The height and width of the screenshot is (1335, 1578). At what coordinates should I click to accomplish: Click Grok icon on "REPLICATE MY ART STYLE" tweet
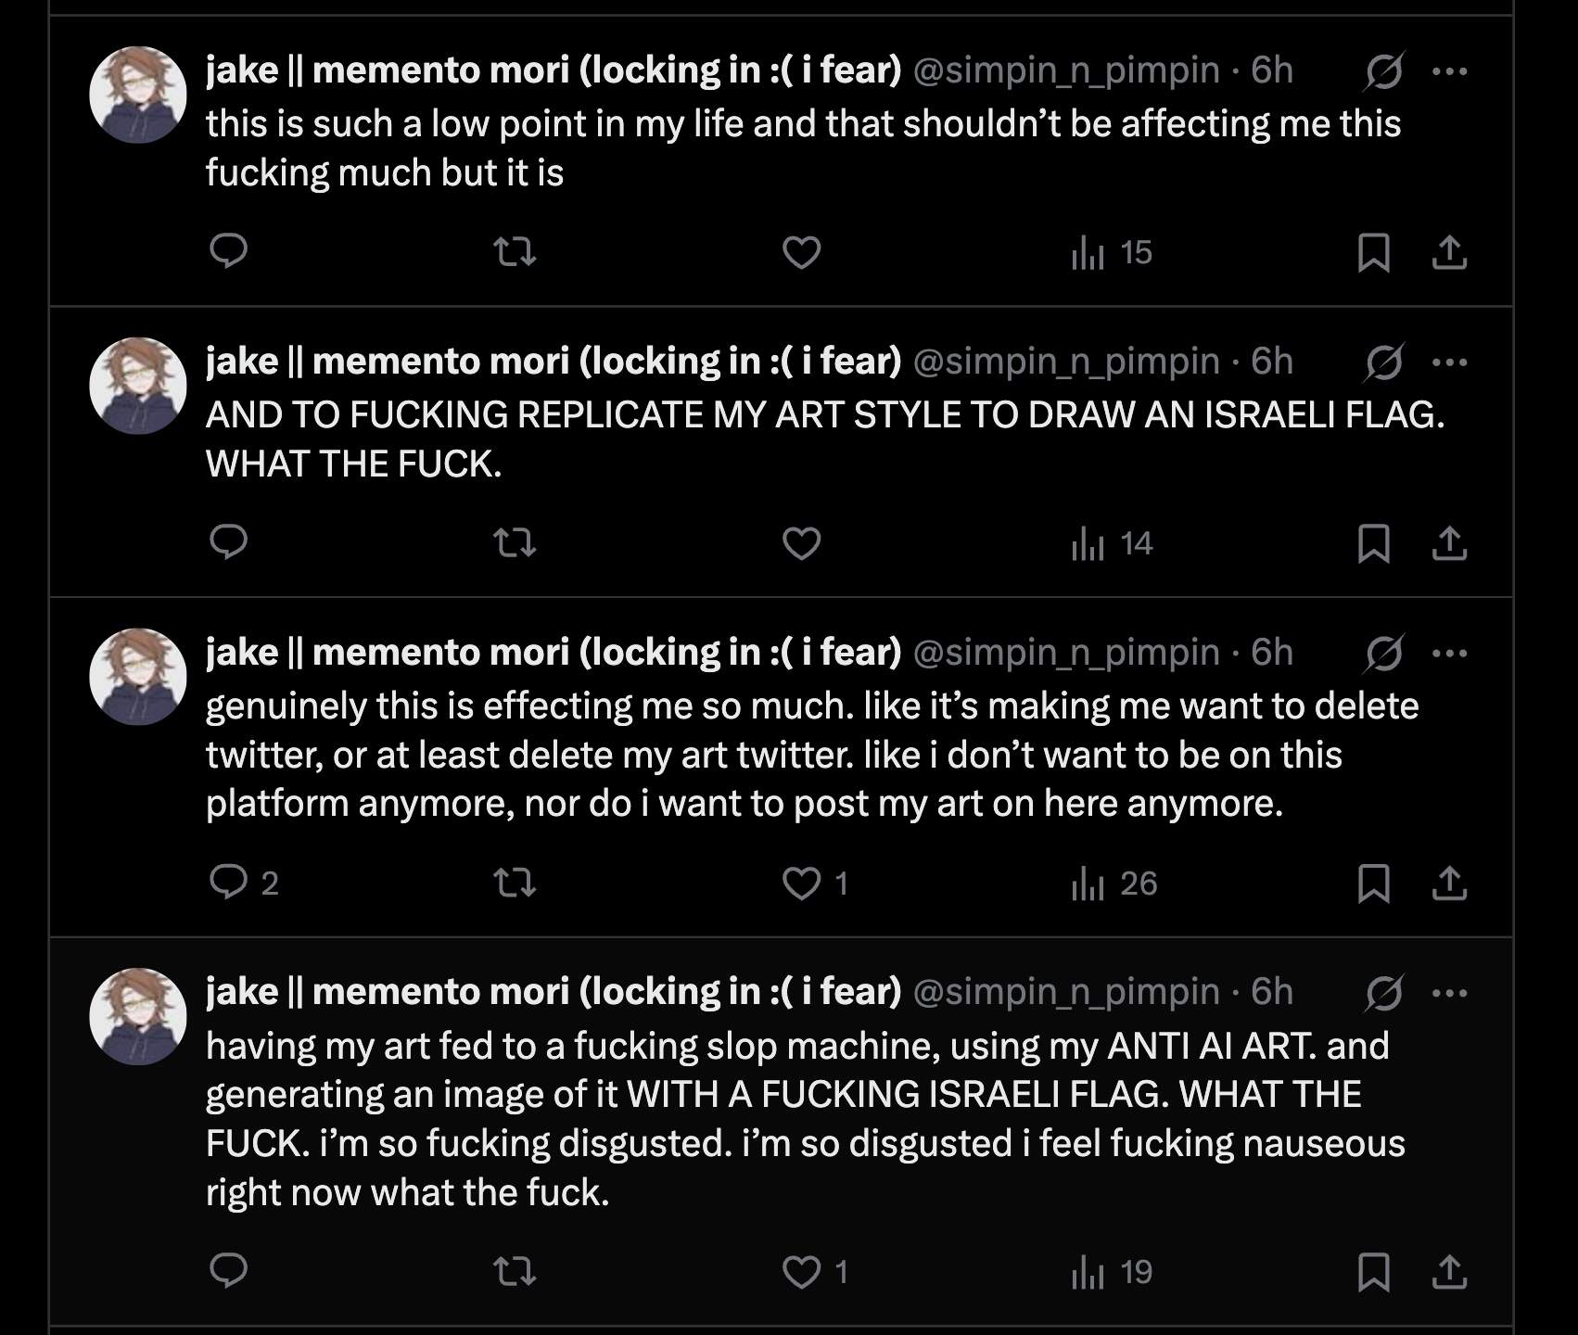[x=1383, y=362]
